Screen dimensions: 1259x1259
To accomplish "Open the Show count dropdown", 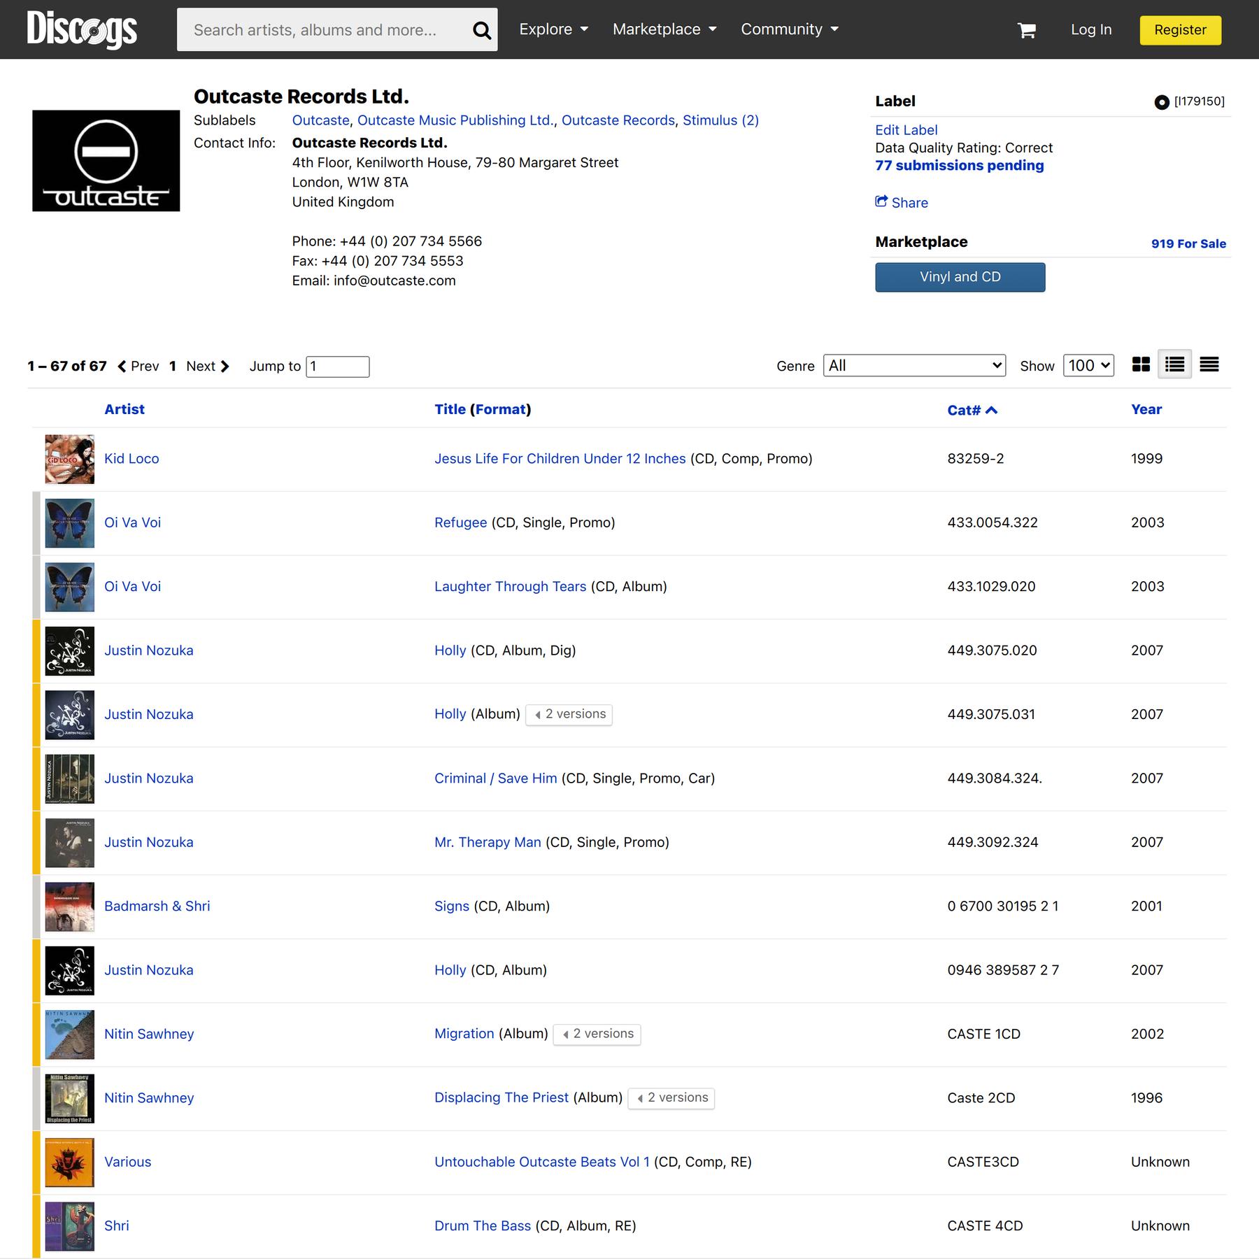I will pyautogui.click(x=1088, y=365).
